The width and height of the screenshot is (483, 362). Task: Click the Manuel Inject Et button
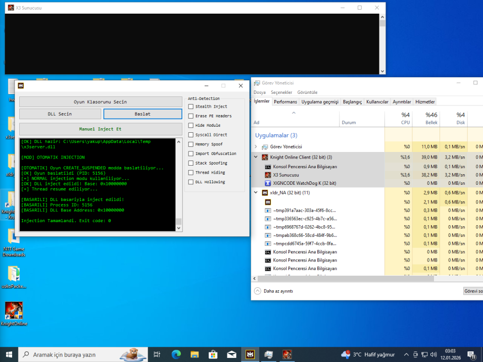(101, 129)
